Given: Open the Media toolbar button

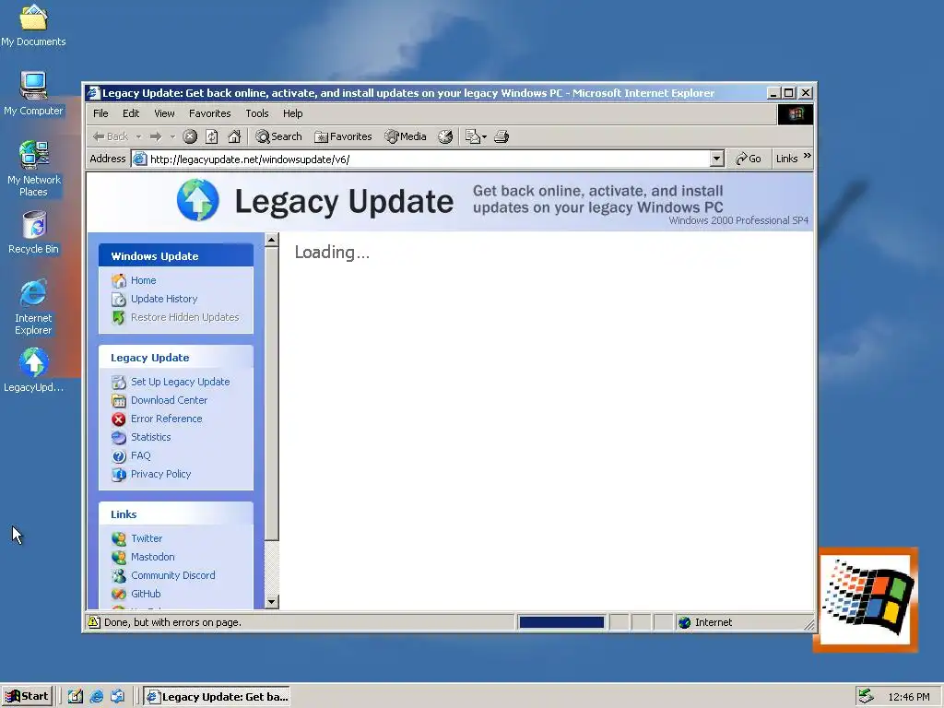Looking at the screenshot, I should pos(406,136).
